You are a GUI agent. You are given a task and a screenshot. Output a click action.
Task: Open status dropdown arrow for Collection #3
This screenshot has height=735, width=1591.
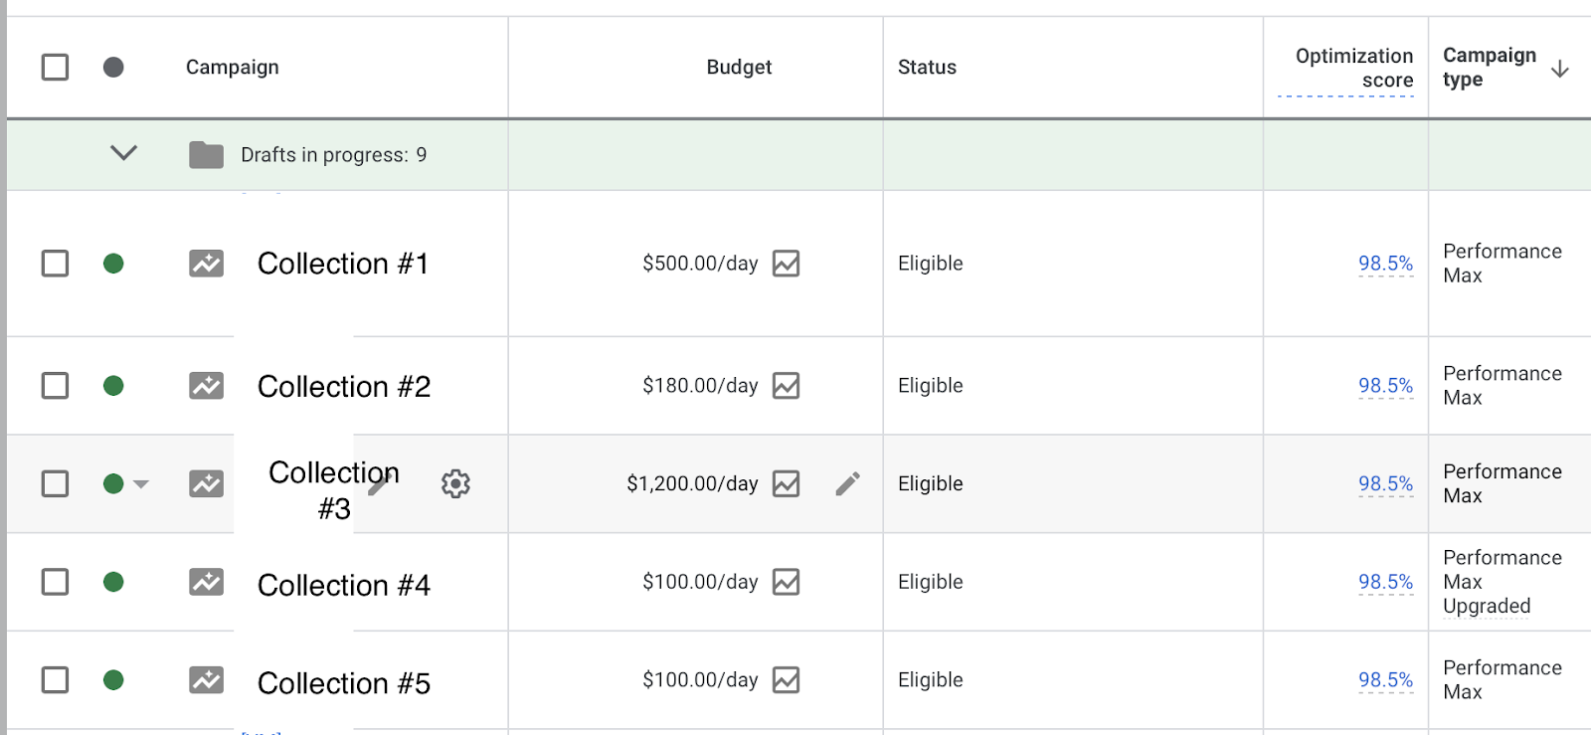[x=141, y=484]
